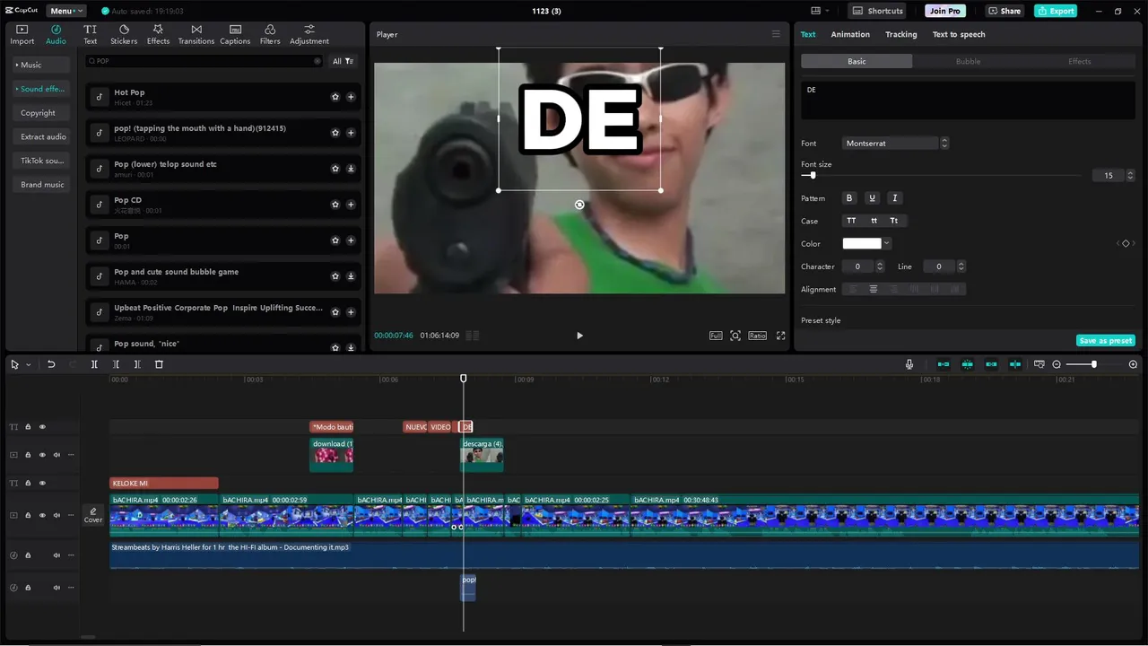
Task: Hide the overlay track with descarga clip
Action: pyautogui.click(x=42, y=455)
